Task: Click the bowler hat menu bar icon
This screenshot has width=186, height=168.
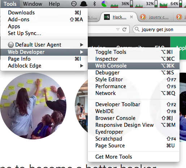Action: (x=84, y=4)
